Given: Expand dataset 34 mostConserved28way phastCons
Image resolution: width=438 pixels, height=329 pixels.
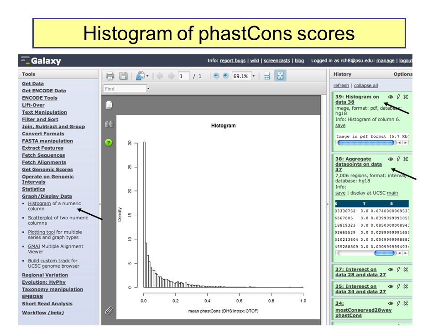Looking at the screenshot, I should (364, 309).
